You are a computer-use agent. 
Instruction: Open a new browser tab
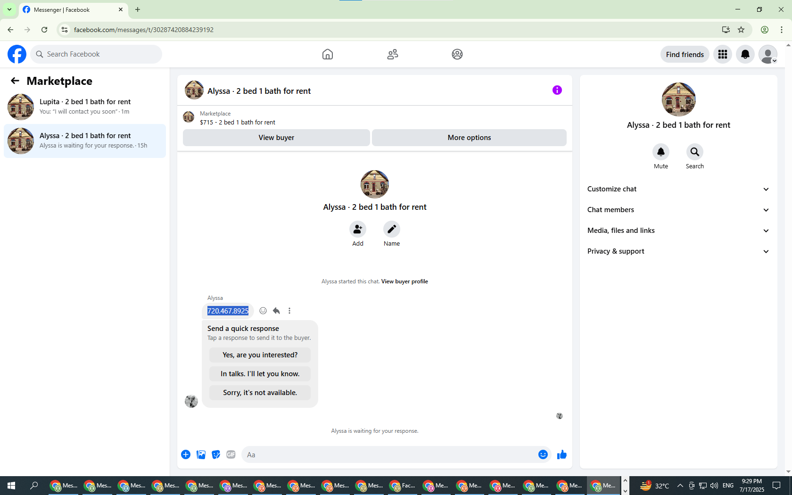coord(138,9)
